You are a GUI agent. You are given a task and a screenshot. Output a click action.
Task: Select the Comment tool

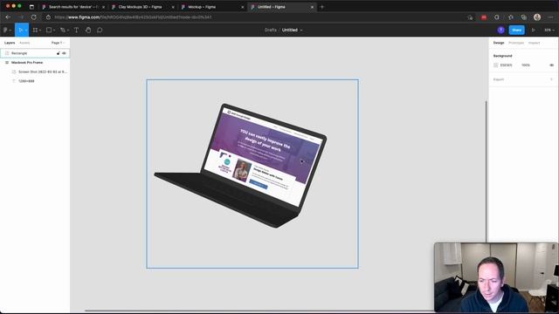tap(100, 31)
